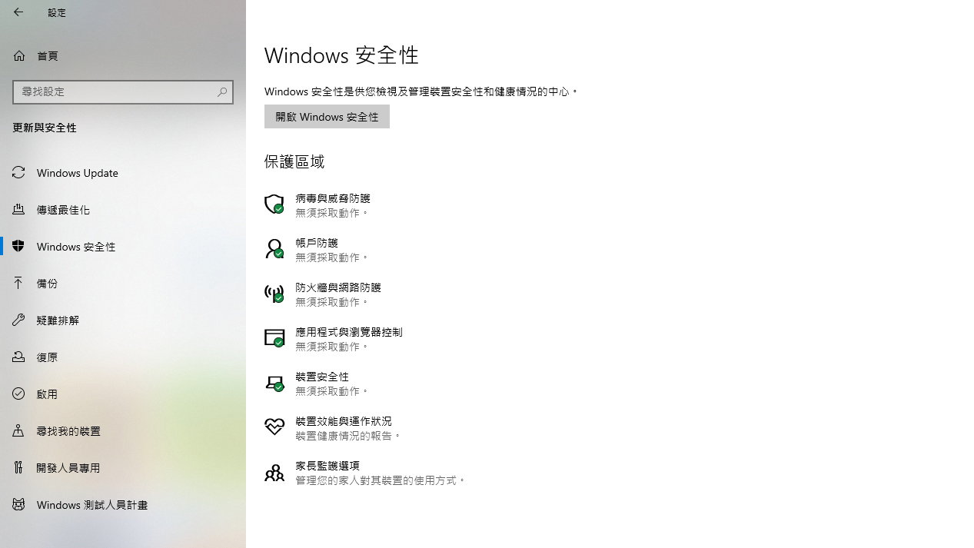974x548 pixels.
Task: Click the Windows 安全性 page title
Action: pos(342,55)
